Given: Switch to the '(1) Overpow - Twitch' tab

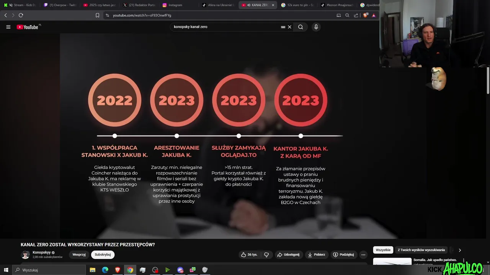Looking at the screenshot, I should click(x=60, y=5).
